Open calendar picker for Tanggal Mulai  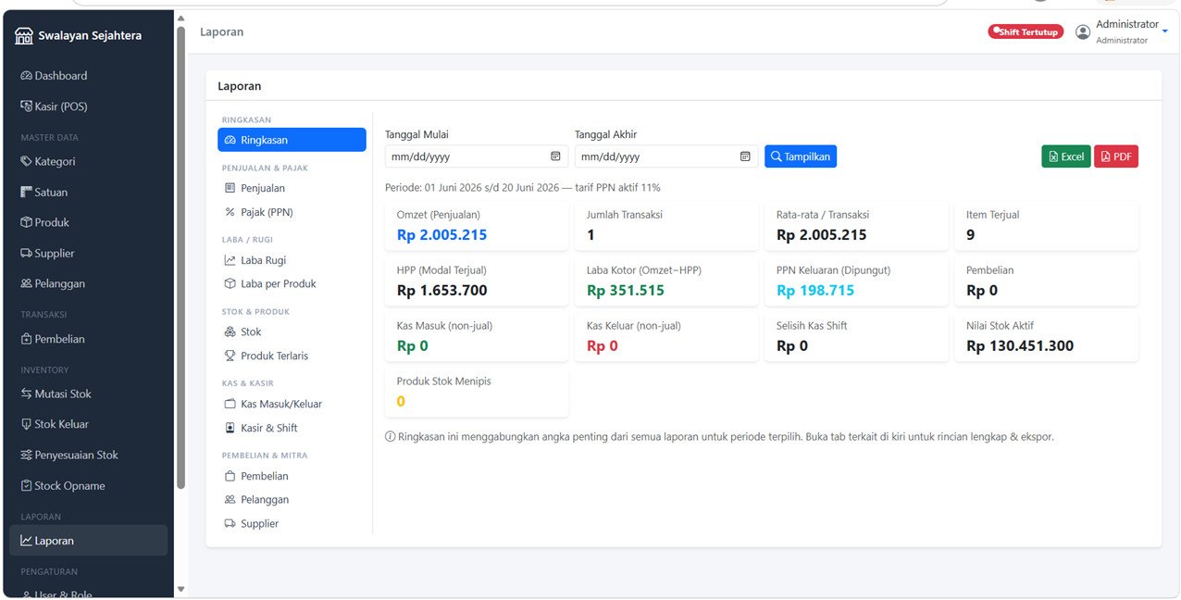pos(555,156)
